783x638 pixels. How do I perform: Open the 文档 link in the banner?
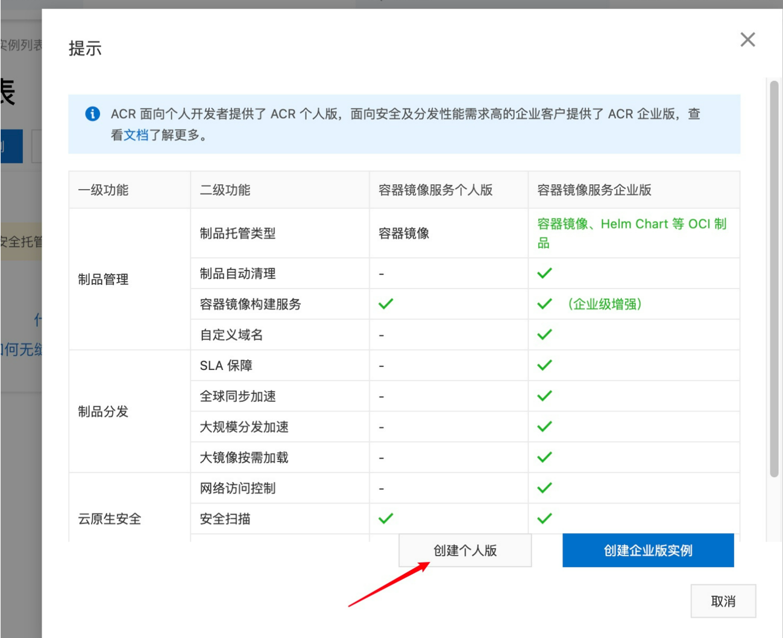(x=136, y=135)
